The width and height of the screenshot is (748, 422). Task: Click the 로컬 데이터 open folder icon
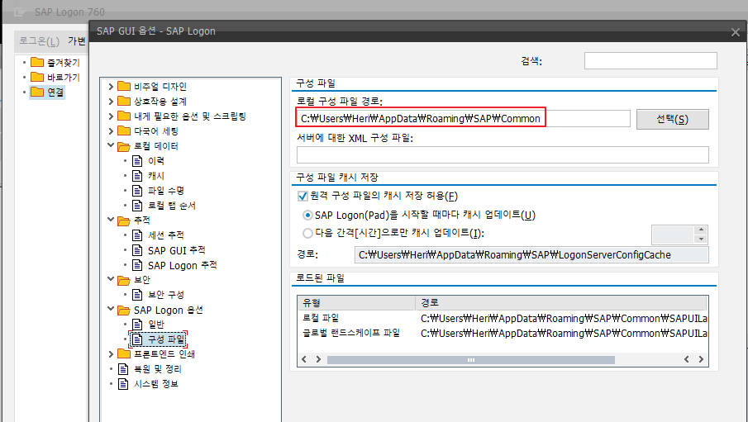pos(124,146)
